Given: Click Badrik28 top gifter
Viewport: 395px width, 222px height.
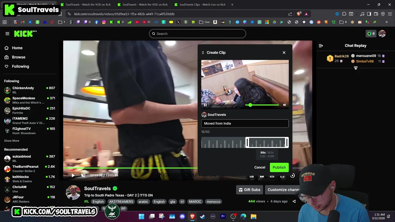Looking at the screenshot, I should point(342,56).
